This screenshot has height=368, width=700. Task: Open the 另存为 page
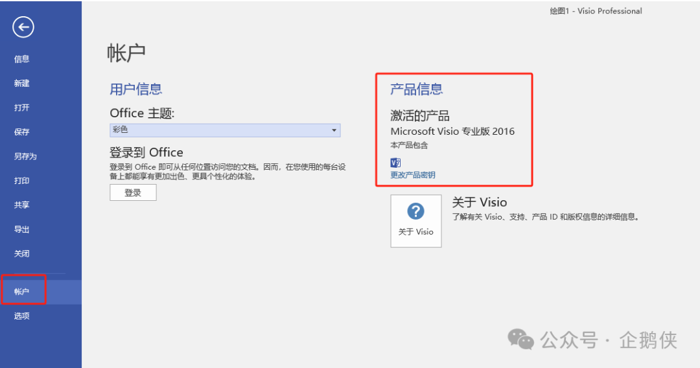[x=25, y=156]
